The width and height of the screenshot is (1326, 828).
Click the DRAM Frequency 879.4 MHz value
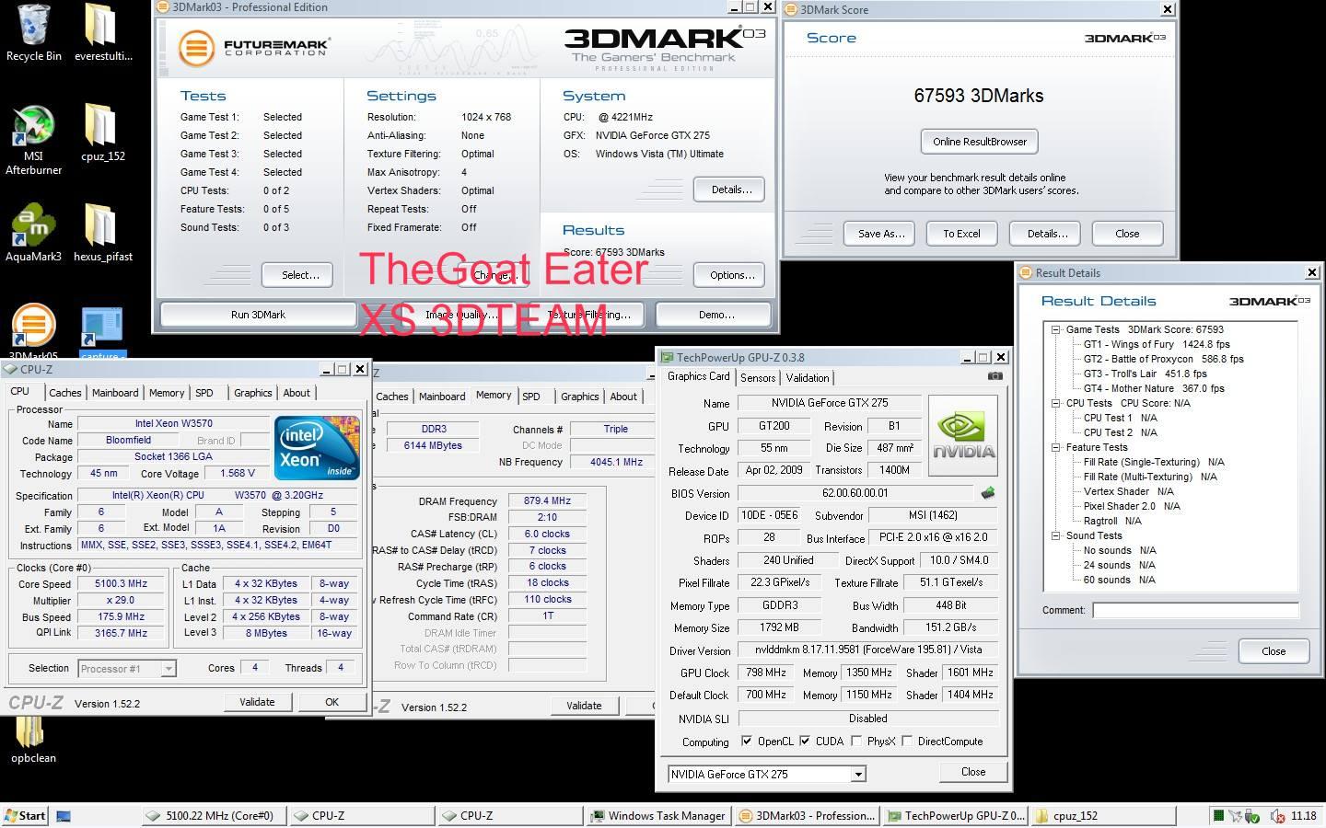547,501
